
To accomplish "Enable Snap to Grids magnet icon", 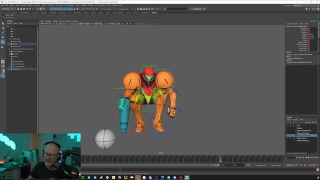I will pos(82,9).
